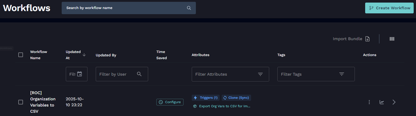Click the Triggers (1) attribute chip
The image size is (416, 116).
pyautogui.click(x=206, y=98)
